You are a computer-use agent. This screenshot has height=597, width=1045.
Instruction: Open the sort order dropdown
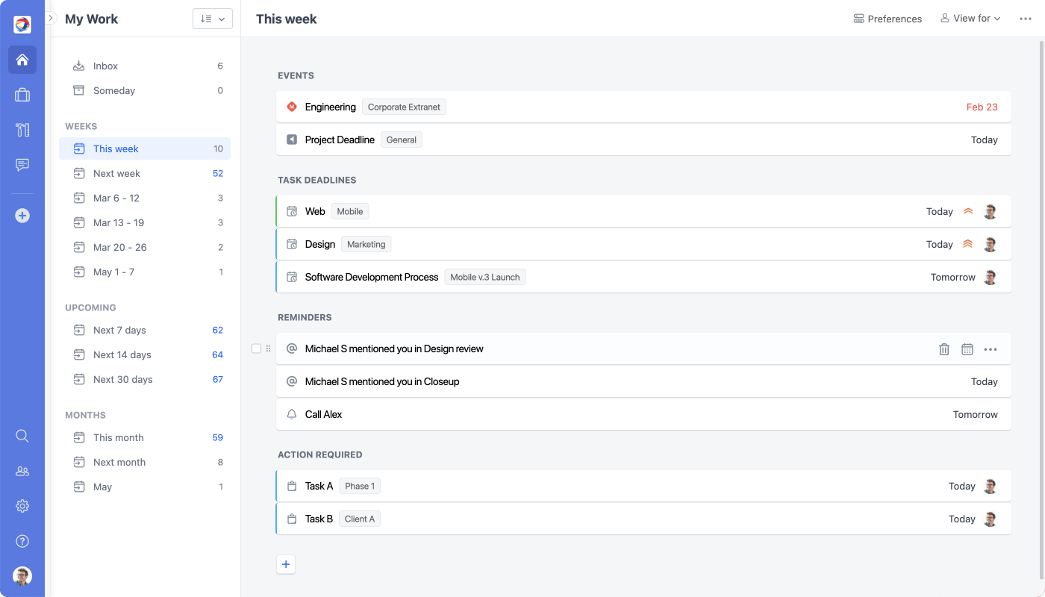[213, 19]
